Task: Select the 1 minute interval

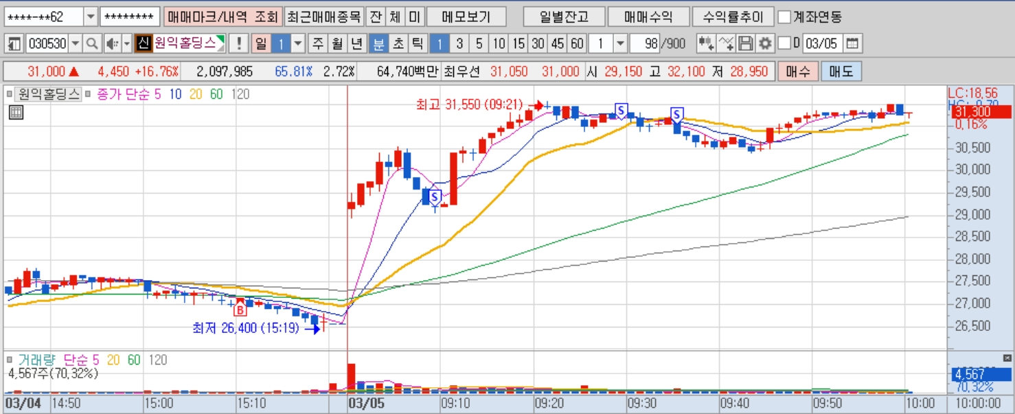Action: click(440, 44)
